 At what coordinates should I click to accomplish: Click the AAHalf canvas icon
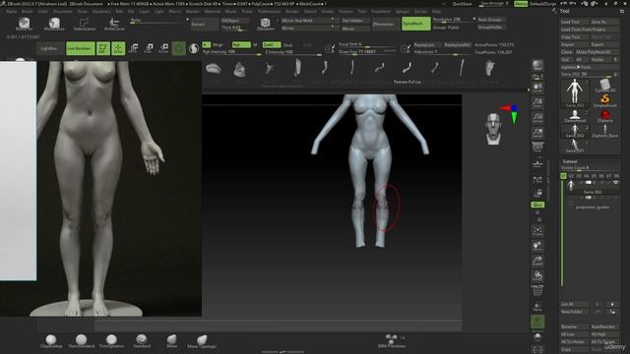pos(537,133)
